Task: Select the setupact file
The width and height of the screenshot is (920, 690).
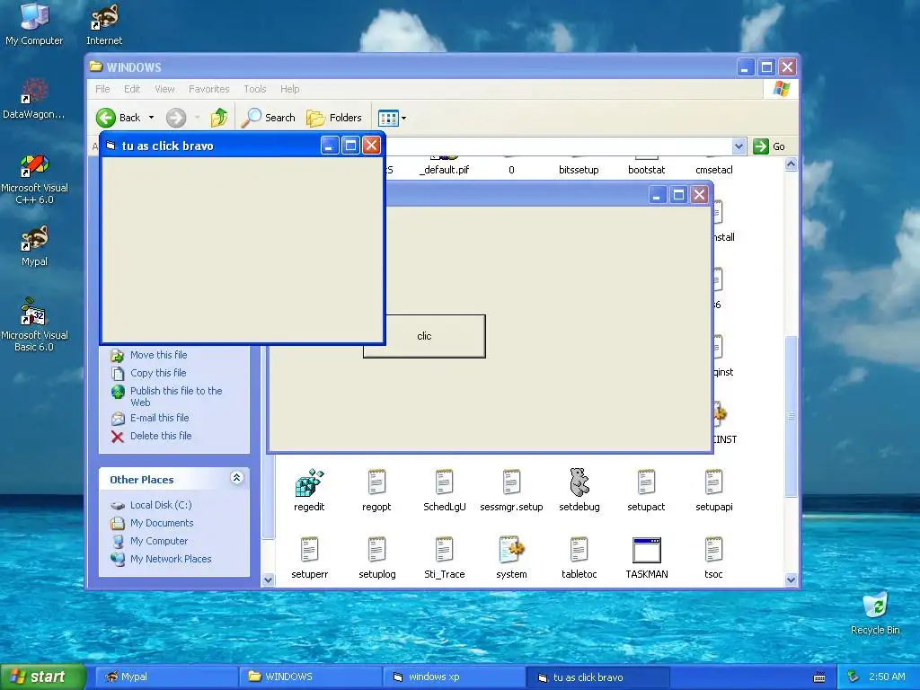Action: click(x=646, y=490)
